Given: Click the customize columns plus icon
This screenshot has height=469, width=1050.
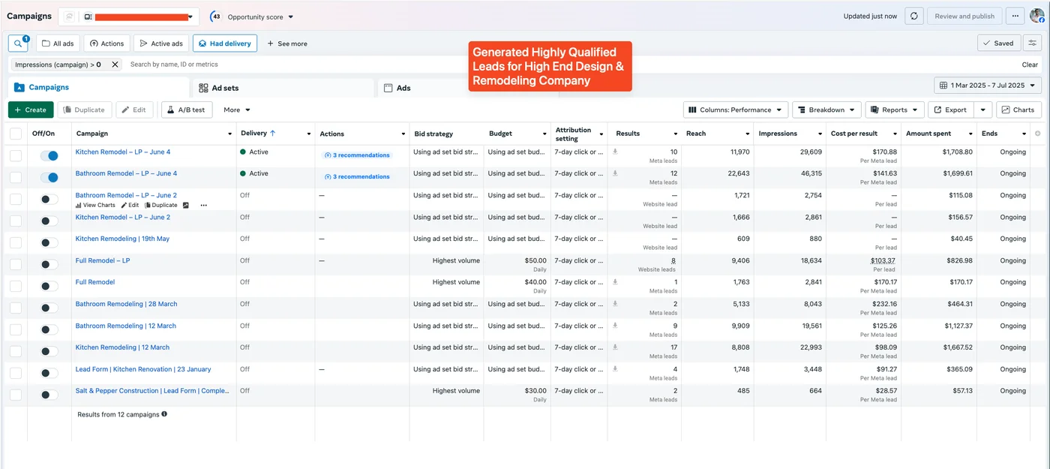Looking at the screenshot, I should click(x=1038, y=134).
